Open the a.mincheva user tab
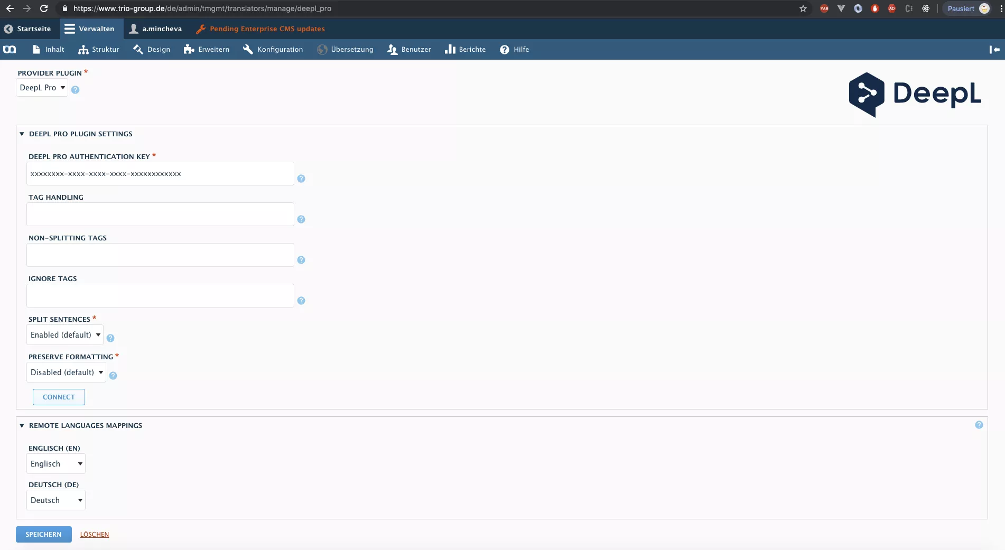This screenshot has width=1005, height=550. coord(156,29)
